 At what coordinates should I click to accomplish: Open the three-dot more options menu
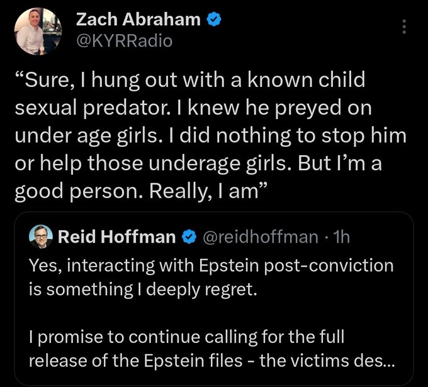coord(405,27)
